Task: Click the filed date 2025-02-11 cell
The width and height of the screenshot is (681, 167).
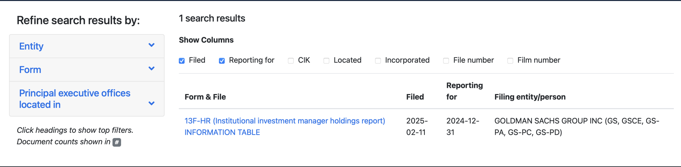Action: (417, 127)
